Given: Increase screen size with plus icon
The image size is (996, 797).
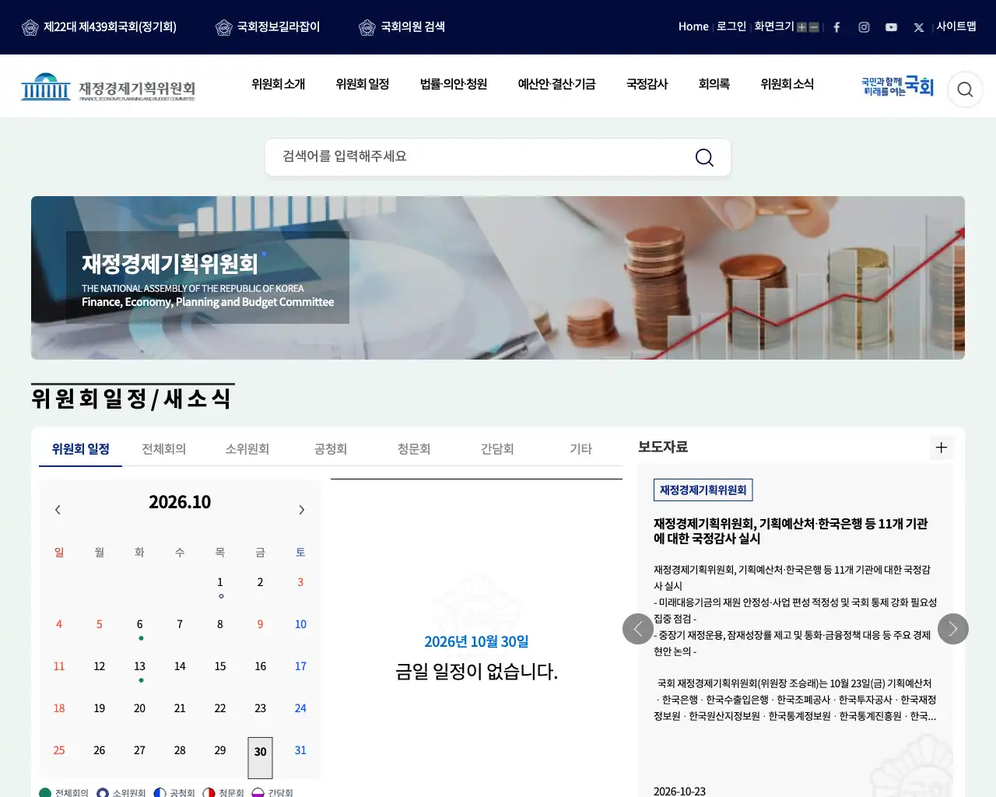Looking at the screenshot, I should 801,27.
